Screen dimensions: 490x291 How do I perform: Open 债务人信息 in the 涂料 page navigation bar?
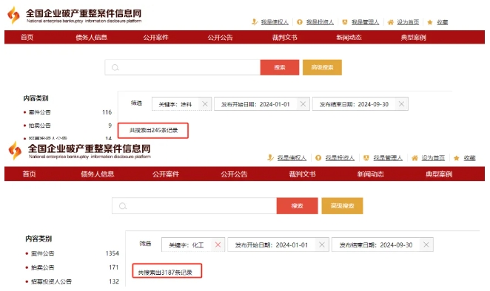point(92,38)
